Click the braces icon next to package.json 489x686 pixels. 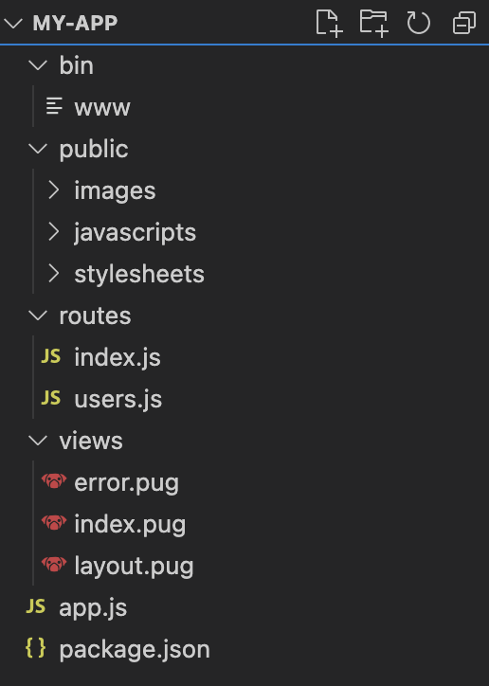36,647
